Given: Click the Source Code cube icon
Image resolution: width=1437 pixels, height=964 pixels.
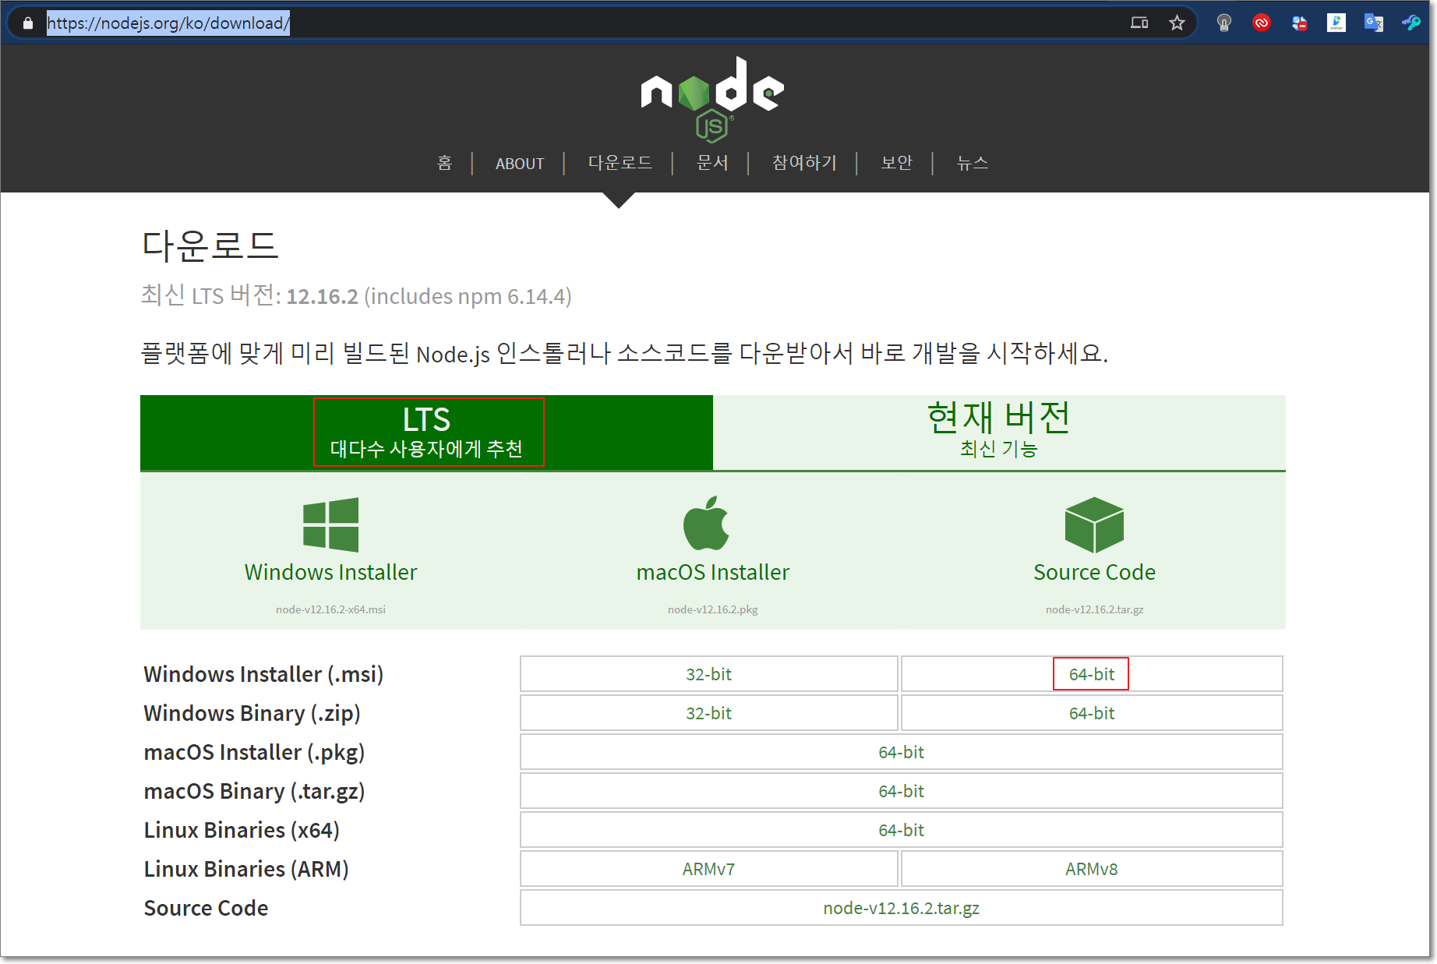Looking at the screenshot, I should click(x=1094, y=524).
